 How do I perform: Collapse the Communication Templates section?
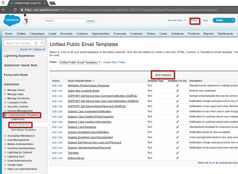(x=5, y=115)
